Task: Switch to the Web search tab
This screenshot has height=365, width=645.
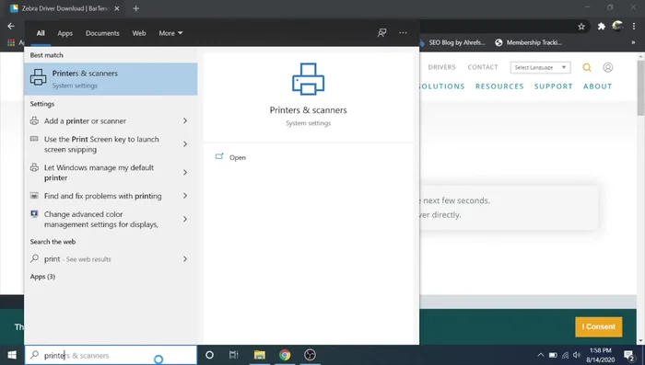Action: 139,33
